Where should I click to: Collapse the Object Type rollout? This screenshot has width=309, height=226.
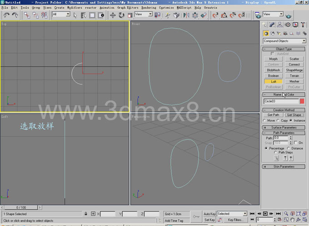click(284, 49)
